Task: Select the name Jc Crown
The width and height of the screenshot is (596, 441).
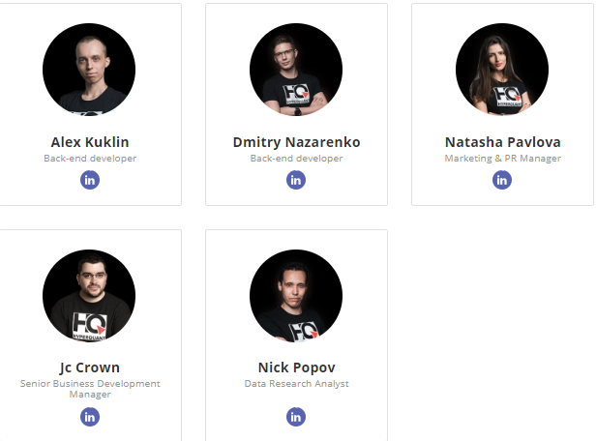Action: [x=90, y=367]
